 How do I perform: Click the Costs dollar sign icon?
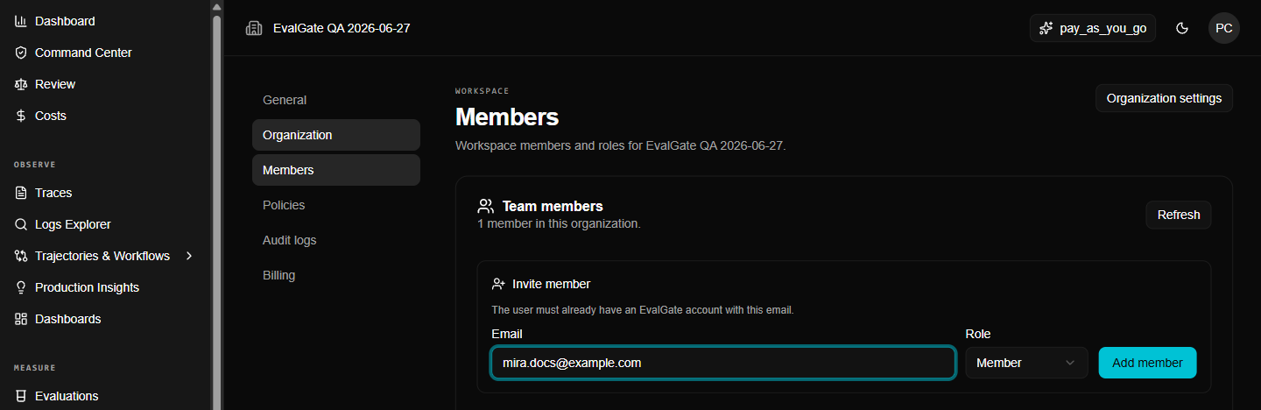coord(21,116)
